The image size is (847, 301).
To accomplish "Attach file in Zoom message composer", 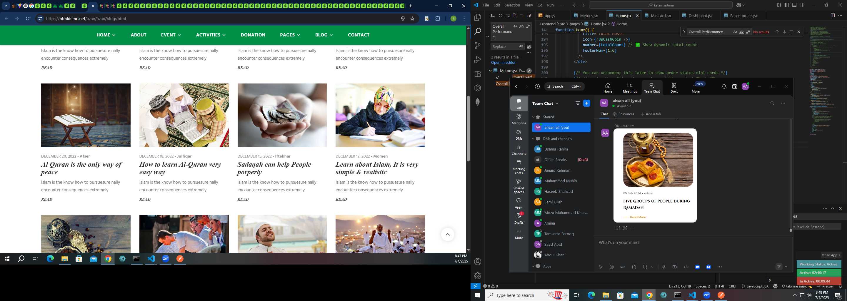I will [x=634, y=267].
